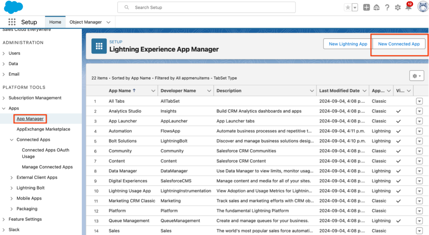This screenshot has width=429, height=235.
Task: Click the favorites star icon
Action: (348, 7)
